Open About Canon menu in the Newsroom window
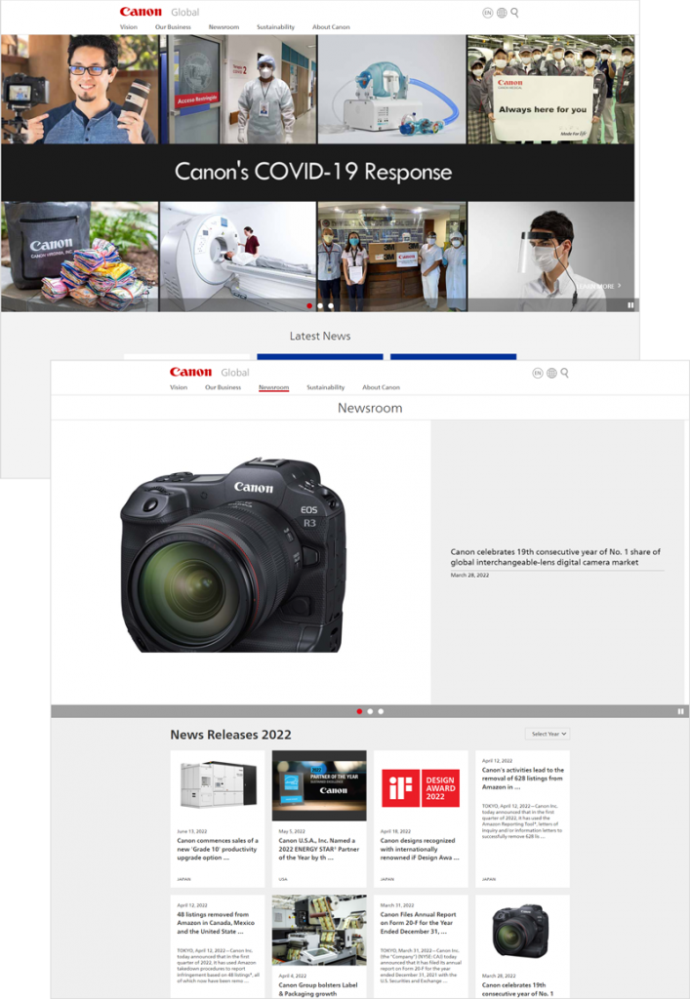Screen dimensions: 690x999 tap(381, 387)
